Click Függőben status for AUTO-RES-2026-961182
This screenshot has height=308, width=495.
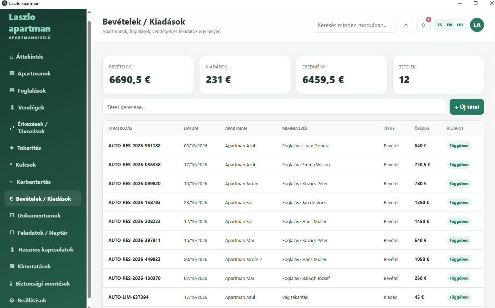(459, 146)
